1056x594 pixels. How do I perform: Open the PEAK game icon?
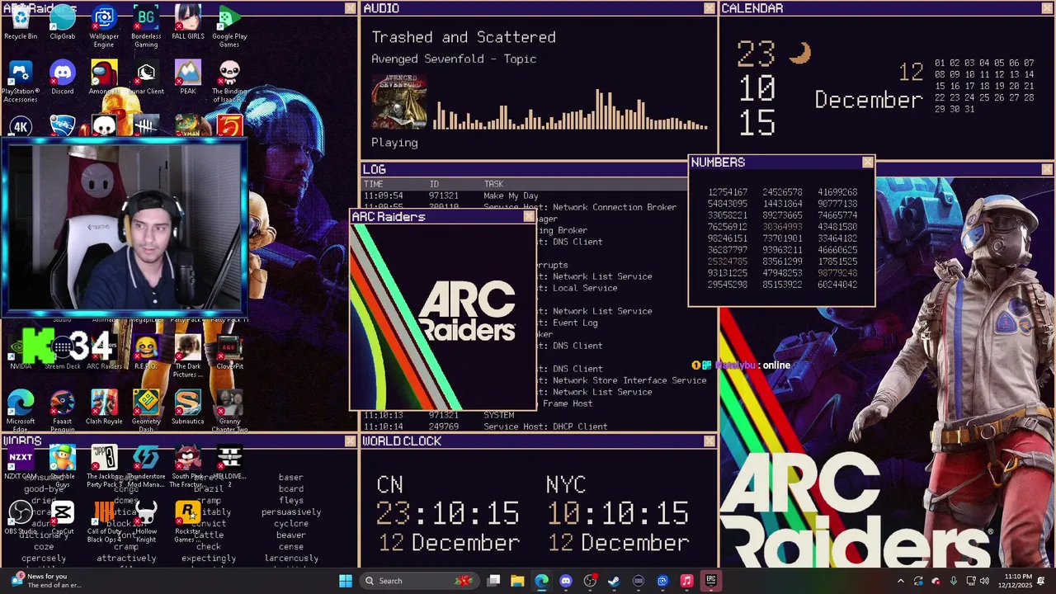pyautogui.click(x=188, y=78)
